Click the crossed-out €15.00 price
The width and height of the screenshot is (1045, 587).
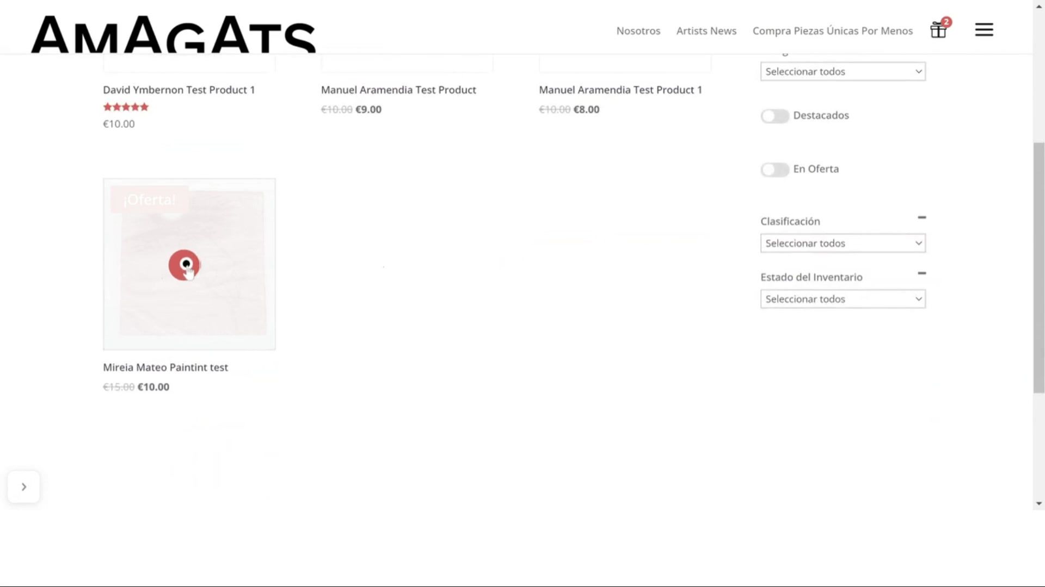(119, 388)
